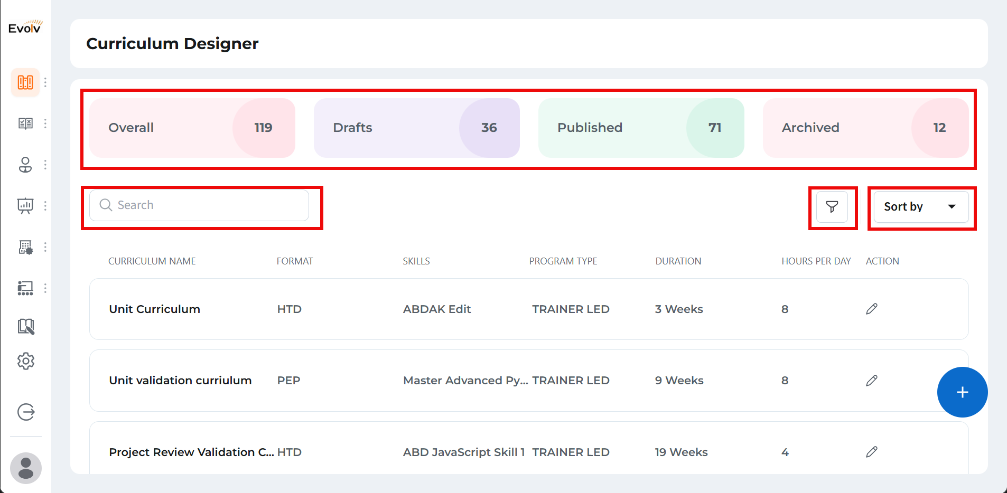This screenshot has height=493, width=1007.
Task: Select the Published status card
Action: click(x=641, y=128)
